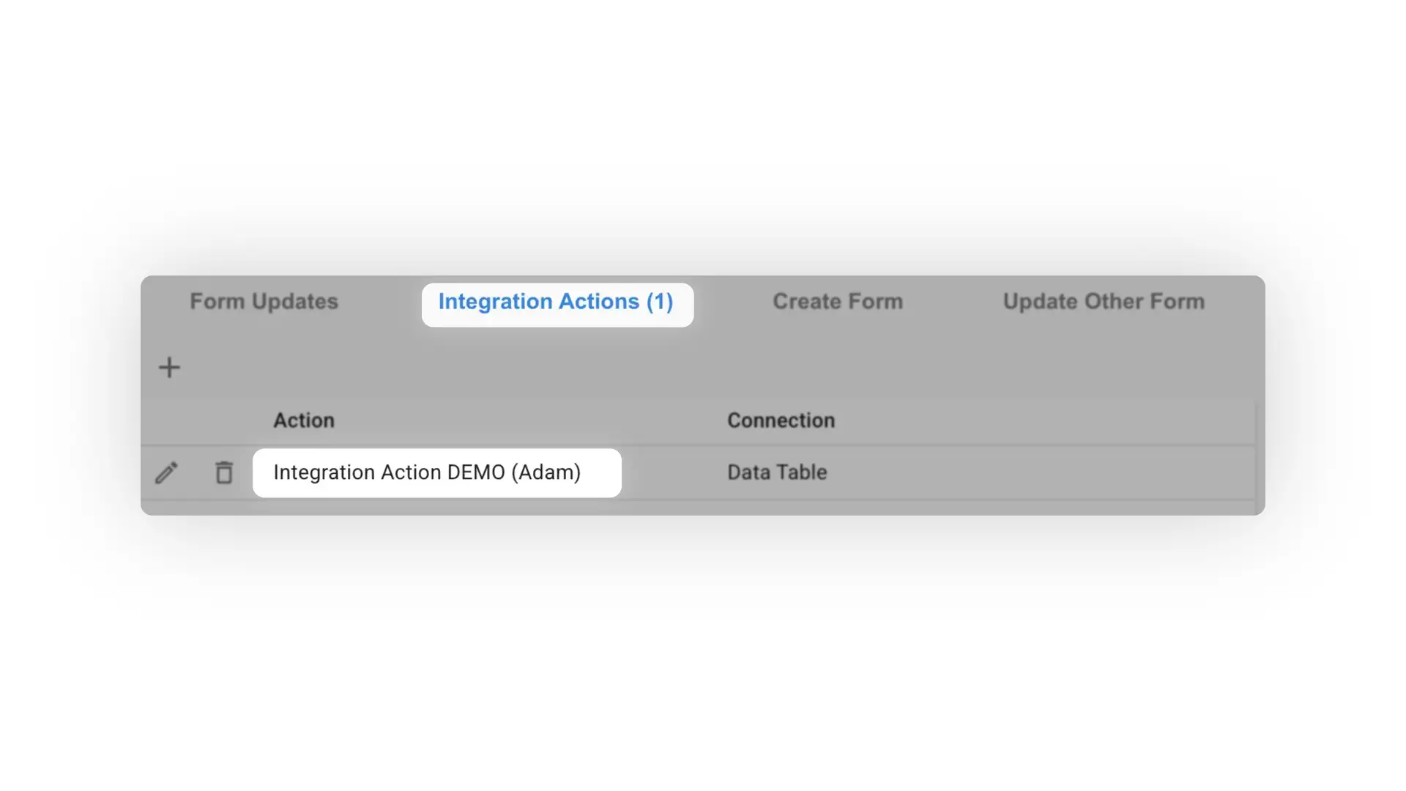The width and height of the screenshot is (1406, 791).
Task: Select the Update Other Form tab
Action: point(1103,301)
